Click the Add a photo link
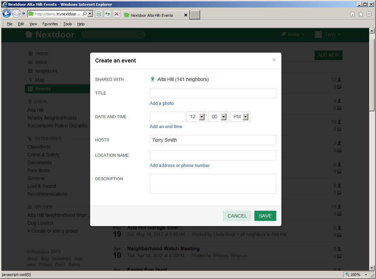 (162, 103)
